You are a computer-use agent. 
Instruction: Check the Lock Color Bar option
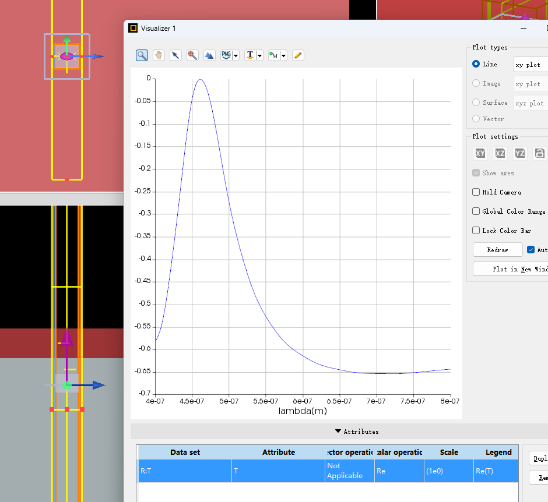pos(476,231)
